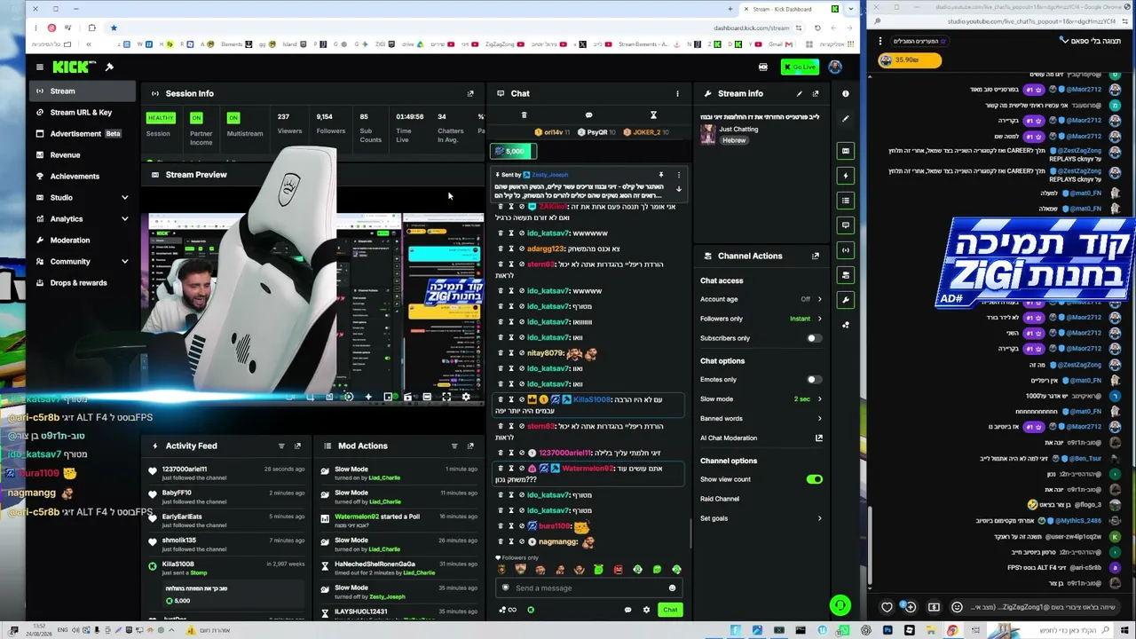Open AI Chat Moderation external link icon
Image resolution: width=1136 pixels, height=639 pixels.
click(x=819, y=438)
